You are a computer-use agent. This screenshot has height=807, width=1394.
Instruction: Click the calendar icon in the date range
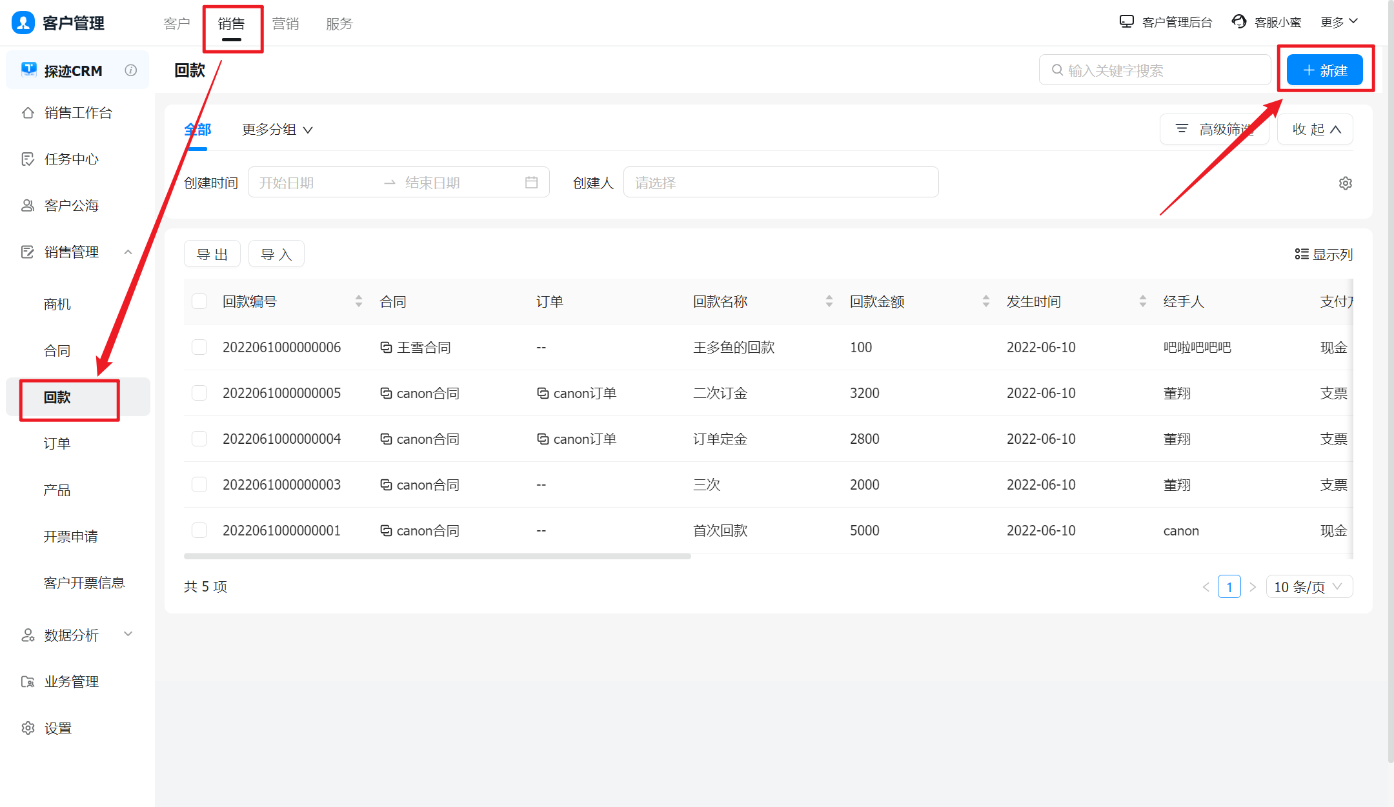click(531, 183)
